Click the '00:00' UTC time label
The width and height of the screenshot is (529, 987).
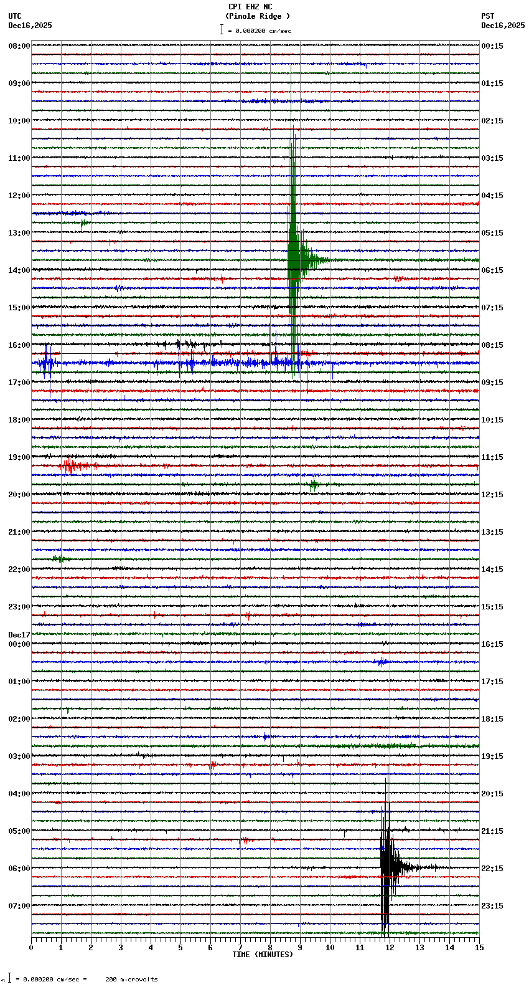click(x=19, y=644)
